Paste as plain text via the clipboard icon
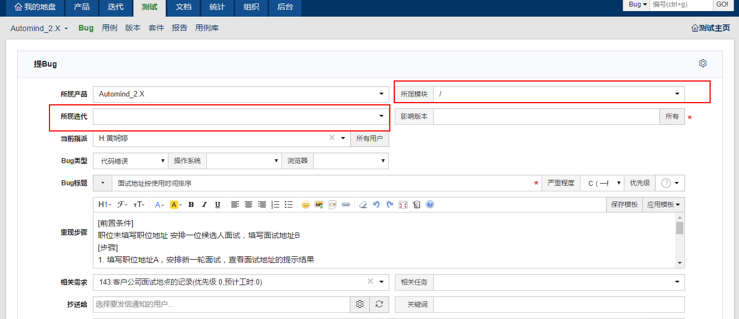This screenshot has height=319, width=739. pos(416,205)
